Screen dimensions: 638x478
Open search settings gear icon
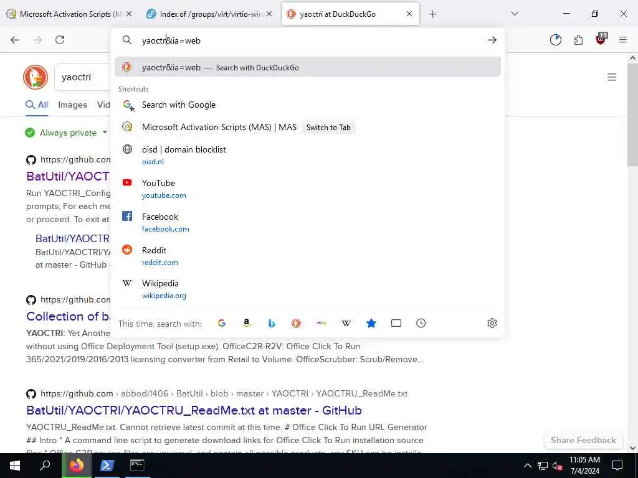tap(492, 323)
